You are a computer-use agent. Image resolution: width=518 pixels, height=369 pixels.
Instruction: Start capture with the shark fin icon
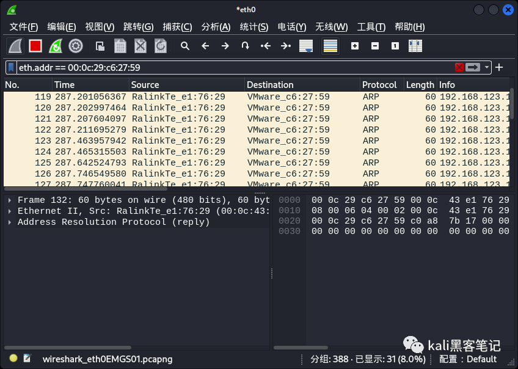coord(15,46)
